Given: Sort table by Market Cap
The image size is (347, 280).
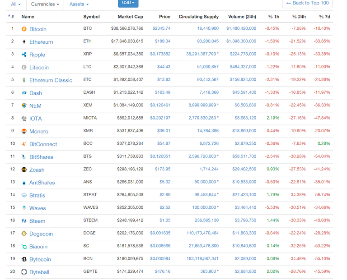Looking at the screenshot, I should click(x=130, y=17).
